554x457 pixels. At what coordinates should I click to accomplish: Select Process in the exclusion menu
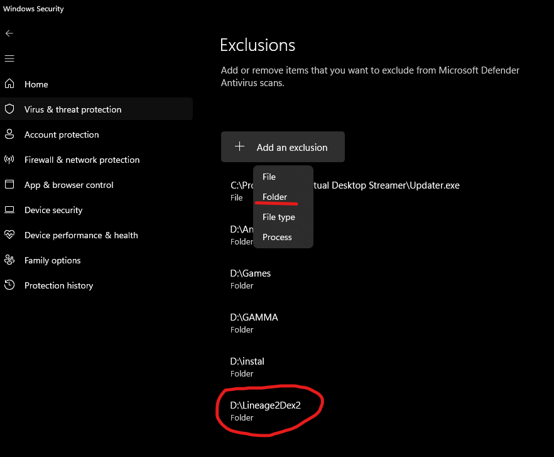[277, 237]
